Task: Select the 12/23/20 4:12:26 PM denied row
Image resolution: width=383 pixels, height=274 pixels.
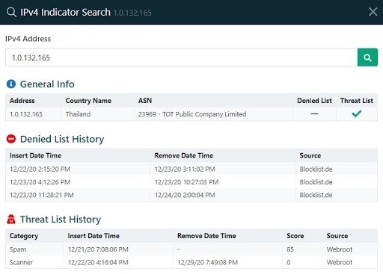Action: [x=191, y=182]
